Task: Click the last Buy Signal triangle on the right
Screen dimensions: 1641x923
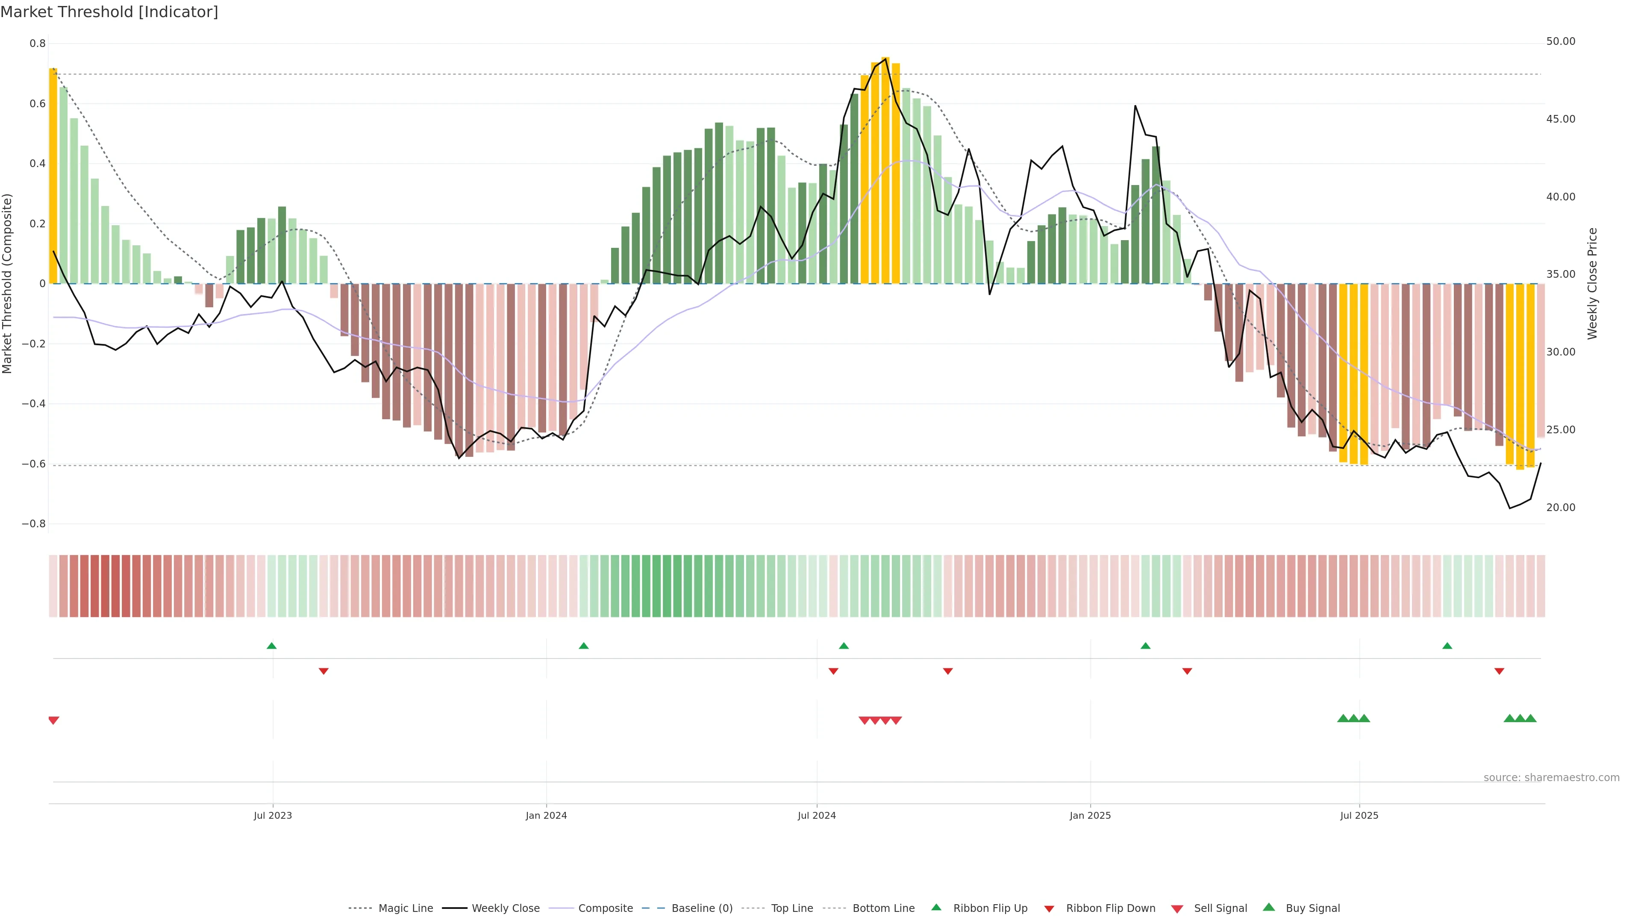Action: [1531, 718]
